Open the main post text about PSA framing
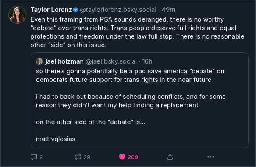 tap(137, 32)
